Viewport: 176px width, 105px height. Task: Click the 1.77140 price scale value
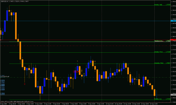tap(173, 54)
